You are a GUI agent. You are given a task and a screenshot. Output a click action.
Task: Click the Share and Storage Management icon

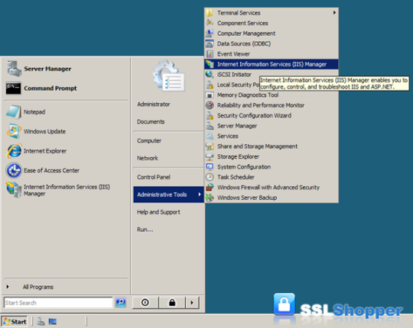click(210, 146)
